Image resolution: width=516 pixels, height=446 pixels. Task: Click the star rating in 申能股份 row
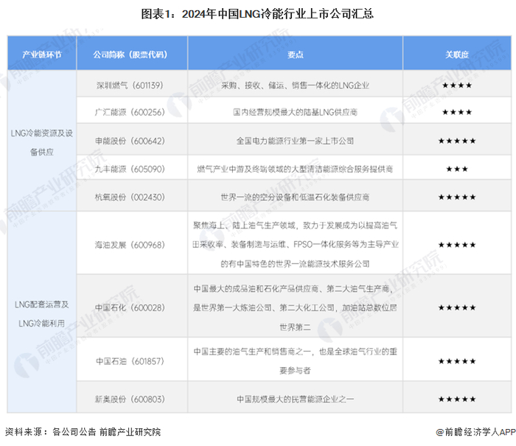click(x=457, y=141)
